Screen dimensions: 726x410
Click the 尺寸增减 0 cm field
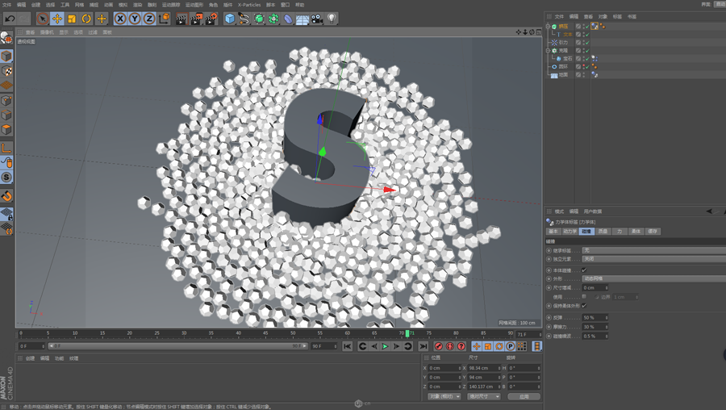tap(595, 287)
